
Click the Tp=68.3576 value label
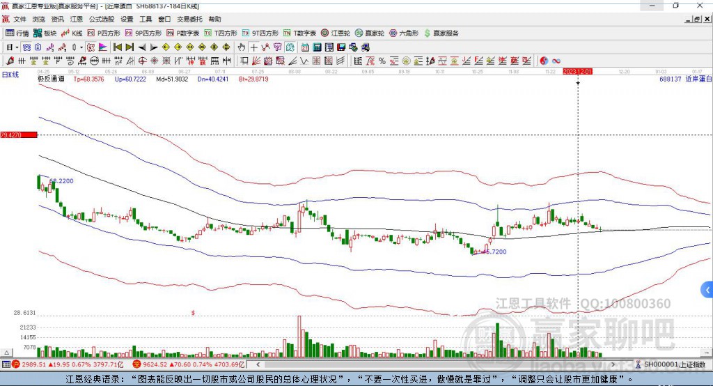88,79
